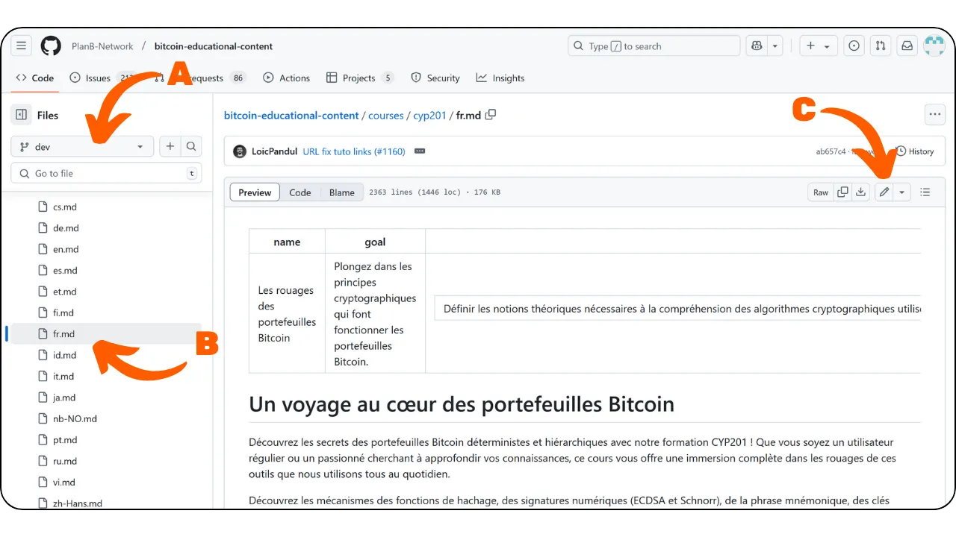Image resolution: width=956 pixels, height=537 pixels.
Task: Expand more edit options caret
Action: [x=902, y=192]
